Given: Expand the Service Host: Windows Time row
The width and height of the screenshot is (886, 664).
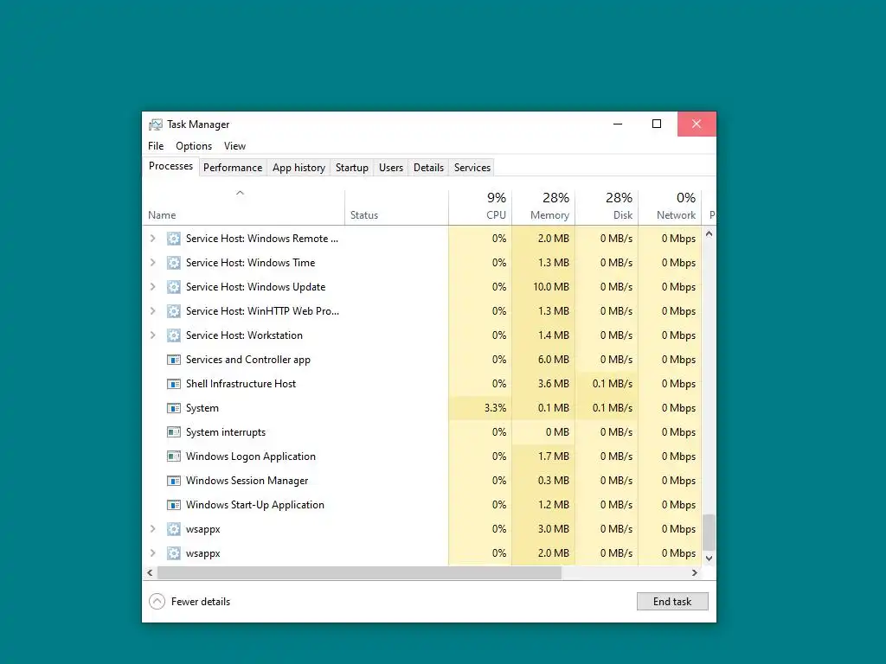Looking at the screenshot, I should pyautogui.click(x=152, y=263).
